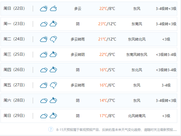Click the daytime overcast icon for 周四(26日)
Viewport: 181px width, 136px height.
pos(44,70)
